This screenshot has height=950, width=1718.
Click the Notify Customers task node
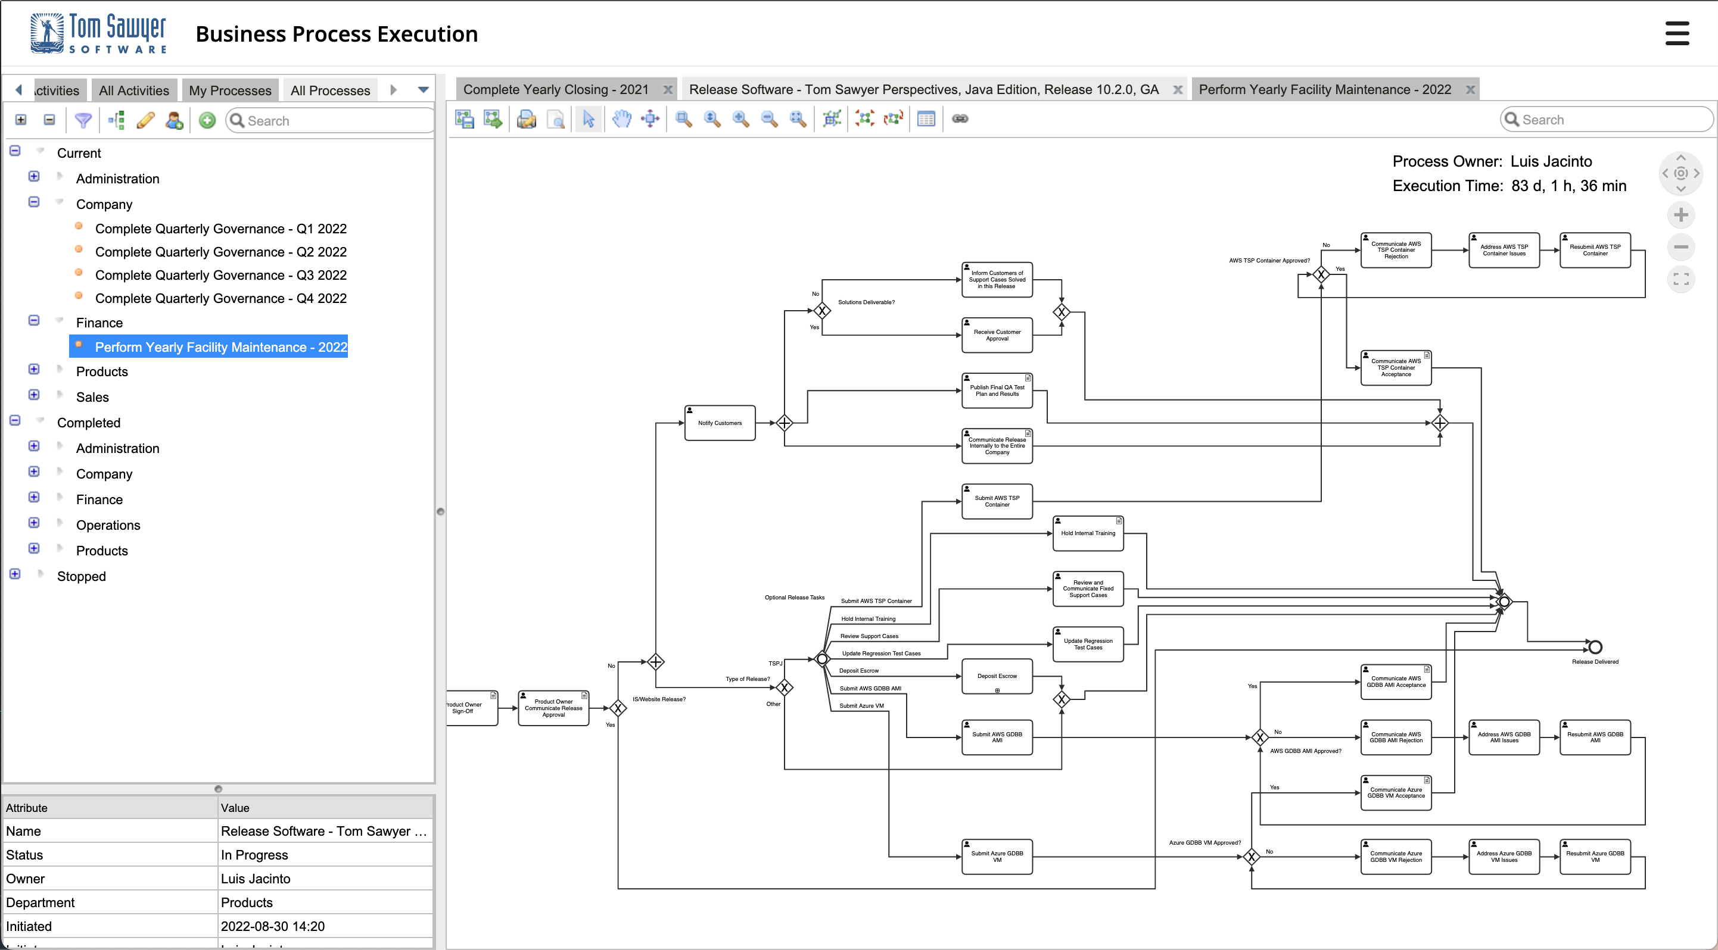[720, 423]
